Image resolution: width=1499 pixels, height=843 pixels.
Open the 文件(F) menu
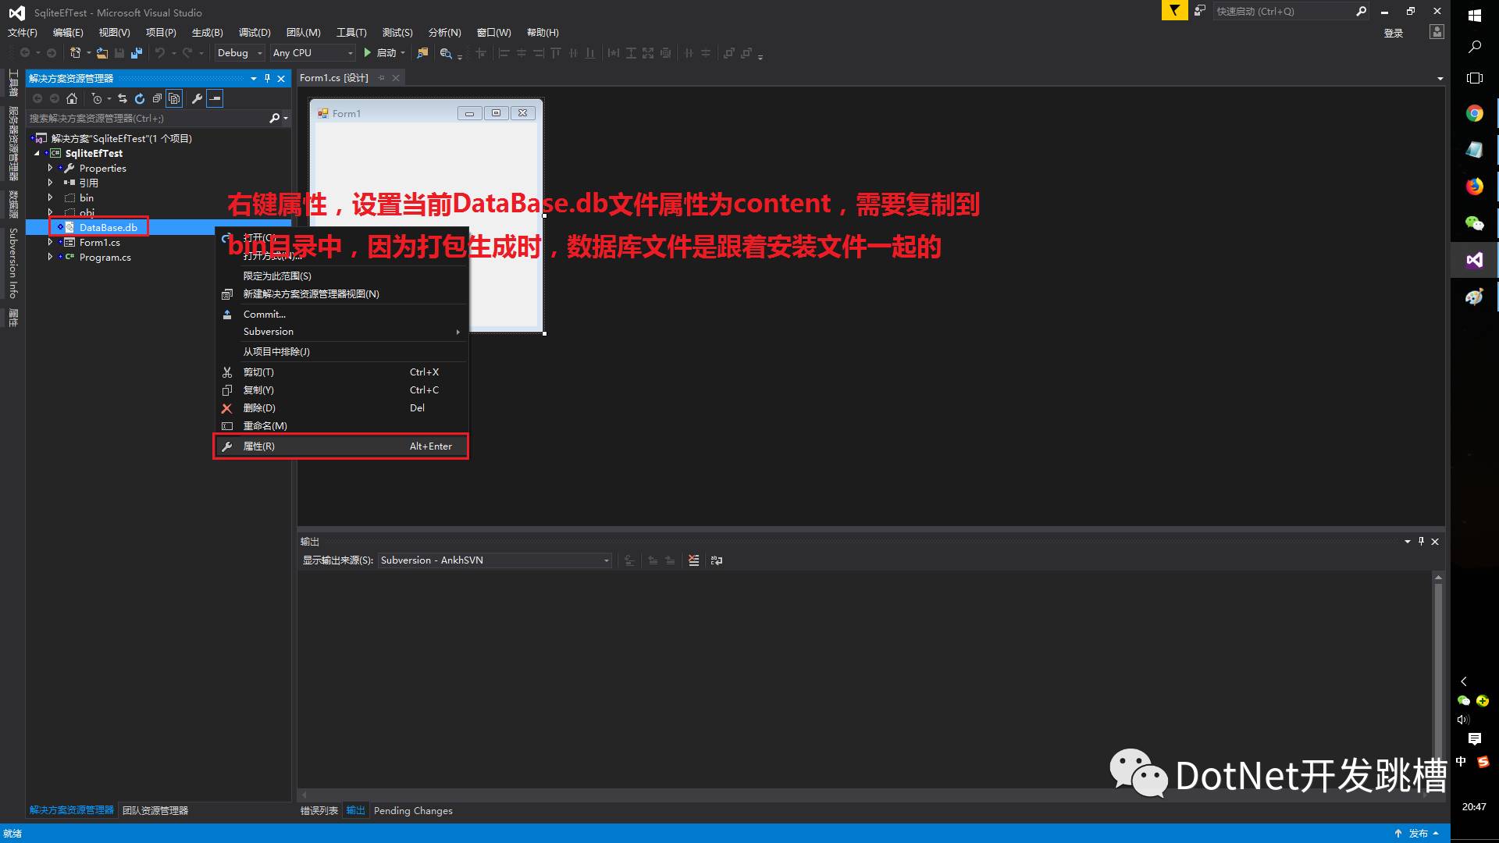(22, 32)
